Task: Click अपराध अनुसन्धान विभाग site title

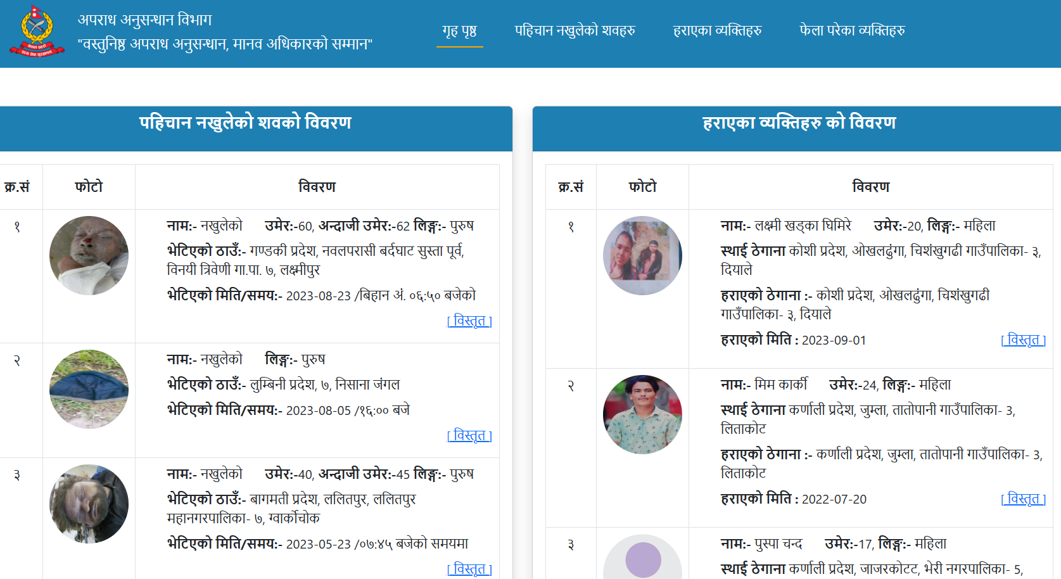Action: pyautogui.click(x=144, y=20)
